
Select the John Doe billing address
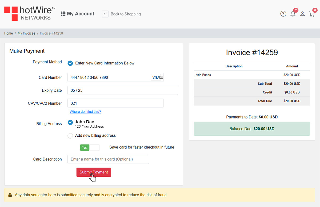click(70, 123)
